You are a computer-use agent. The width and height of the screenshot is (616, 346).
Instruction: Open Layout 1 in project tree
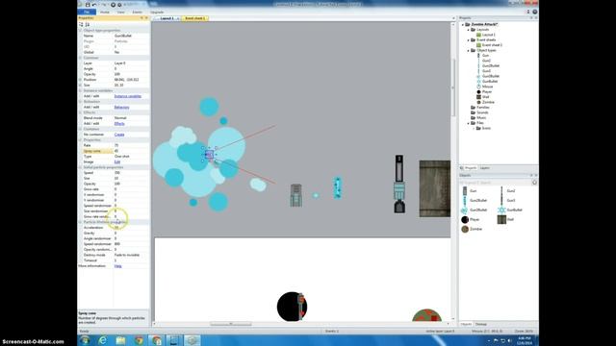tap(486, 35)
